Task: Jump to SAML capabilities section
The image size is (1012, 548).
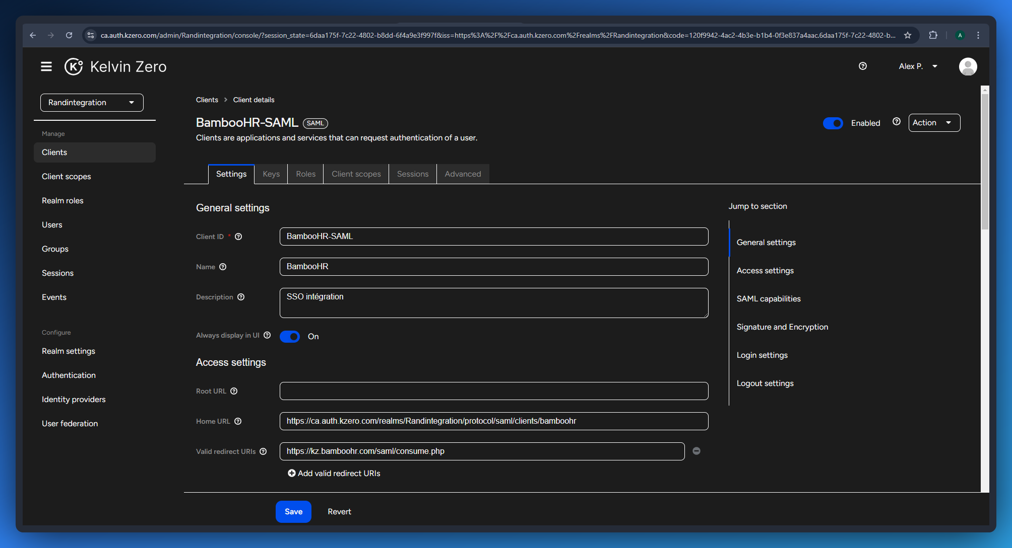Action: tap(769, 299)
